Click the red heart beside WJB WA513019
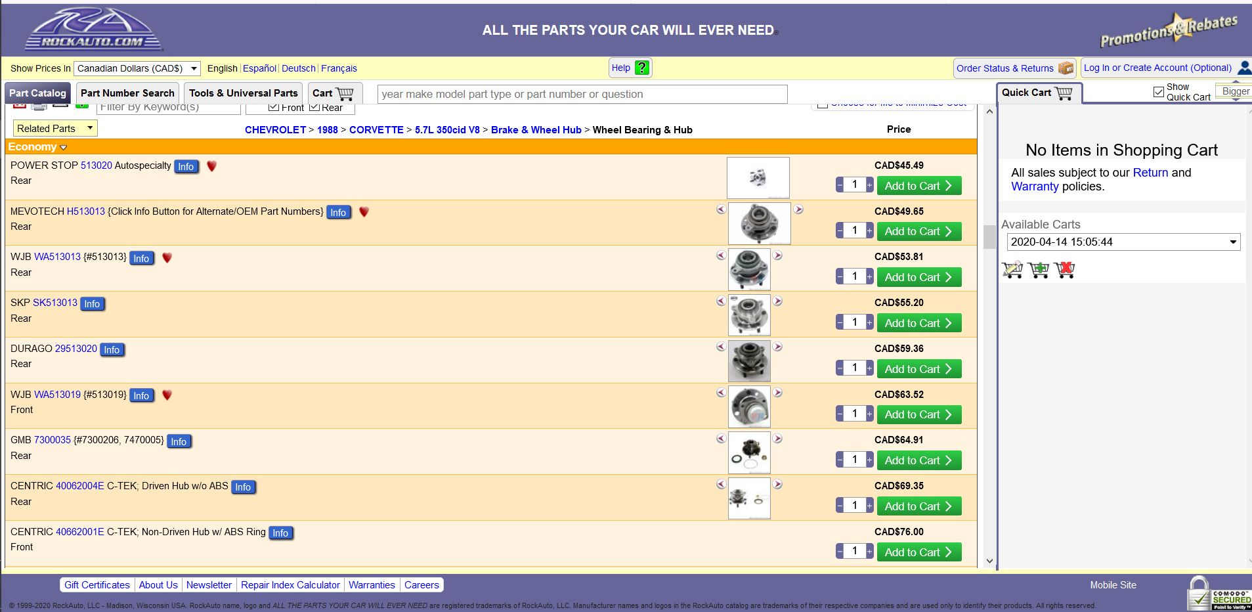This screenshot has height=612, width=1252. pyautogui.click(x=167, y=395)
